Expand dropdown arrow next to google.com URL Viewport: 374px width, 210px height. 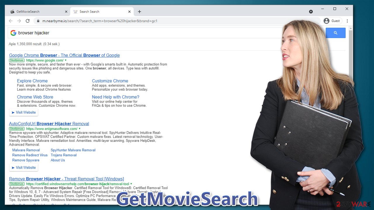pyautogui.click(x=66, y=60)
